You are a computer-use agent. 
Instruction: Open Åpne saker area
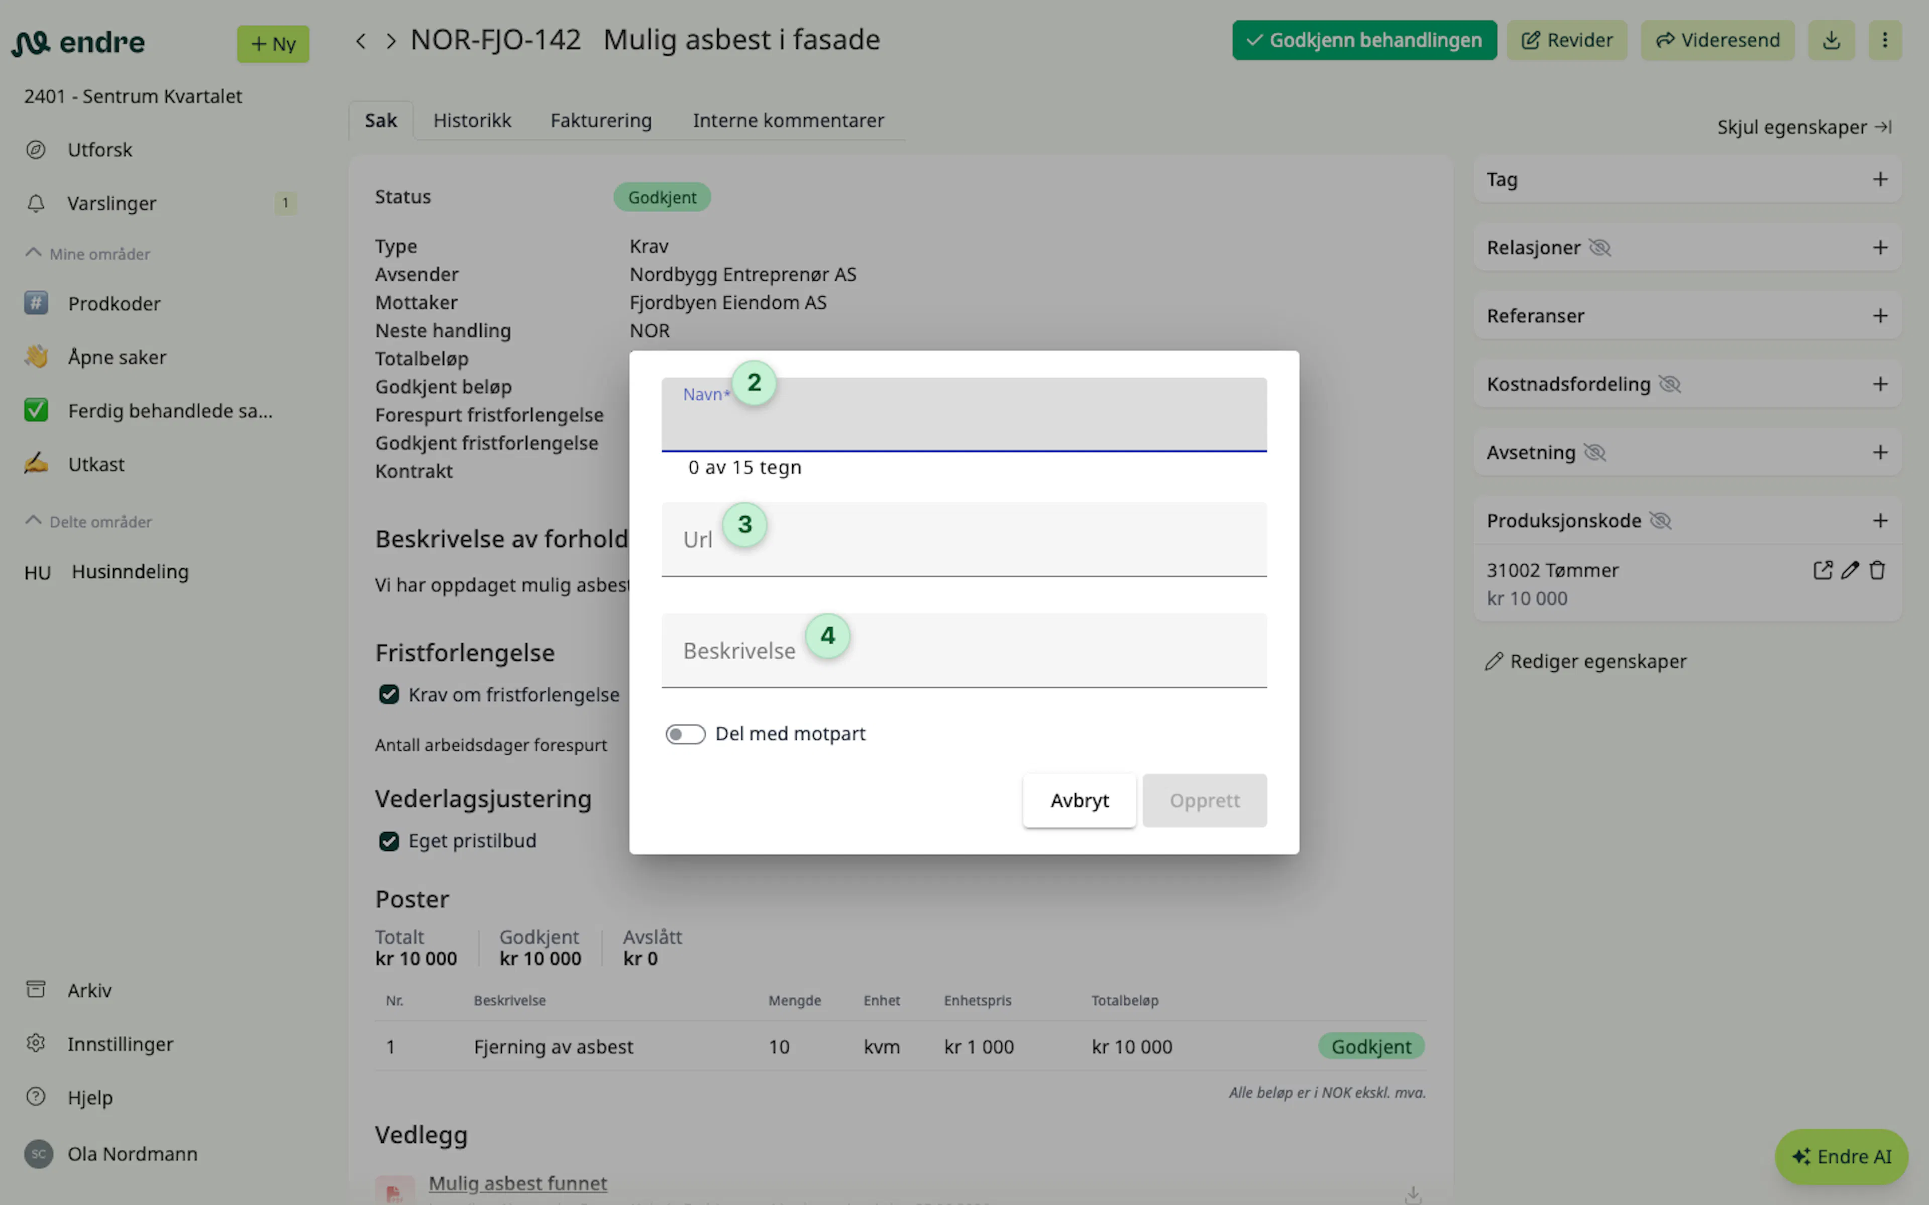click(117, 357)
